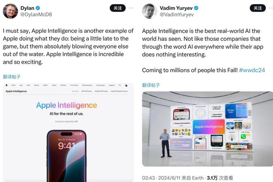
Task: Open the WWDC keynote stage image
Action: pos(208,129)
